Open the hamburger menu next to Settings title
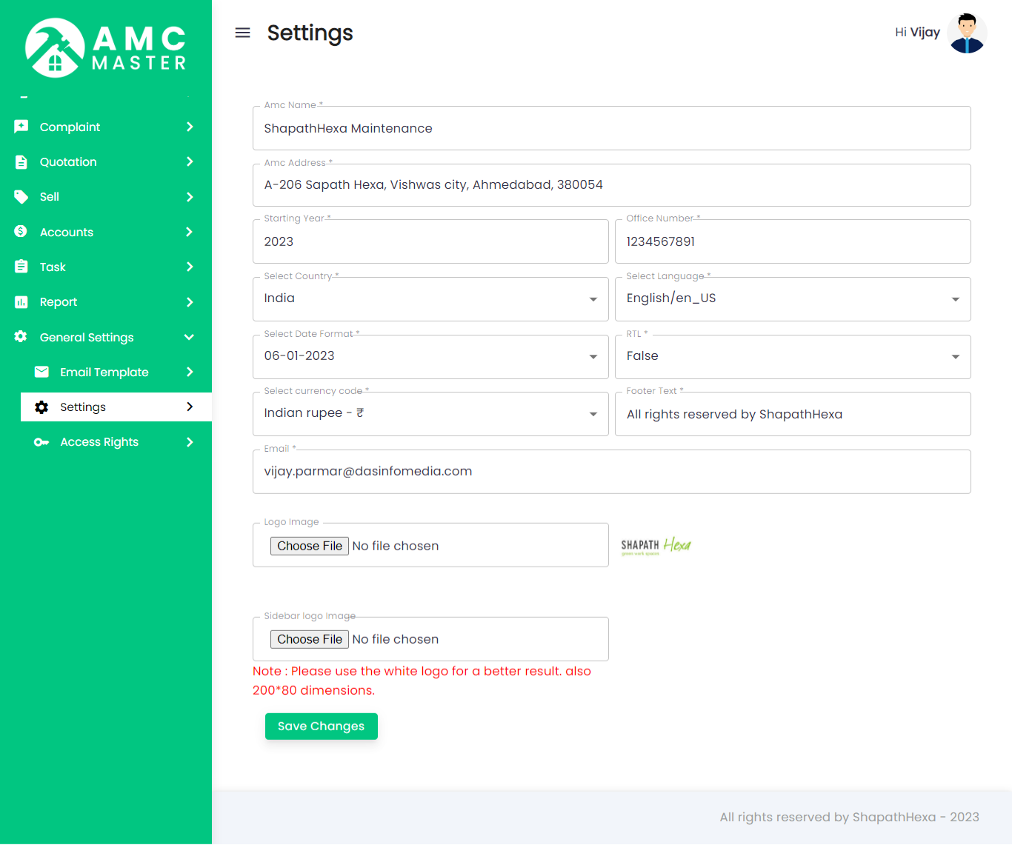Image resolution: width=1012 pixels, height=845 pixels. (x=242, y=33)
